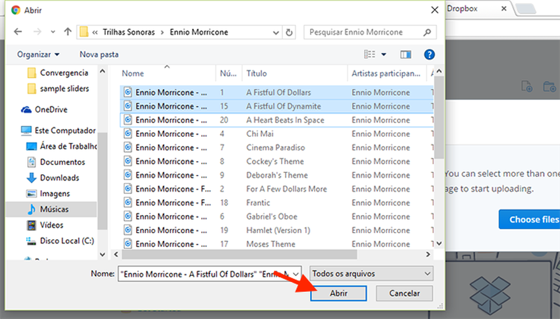Select the Hamlet (Version 1) file row
This screenshot has width=560, height=319.
coord(277,230)
